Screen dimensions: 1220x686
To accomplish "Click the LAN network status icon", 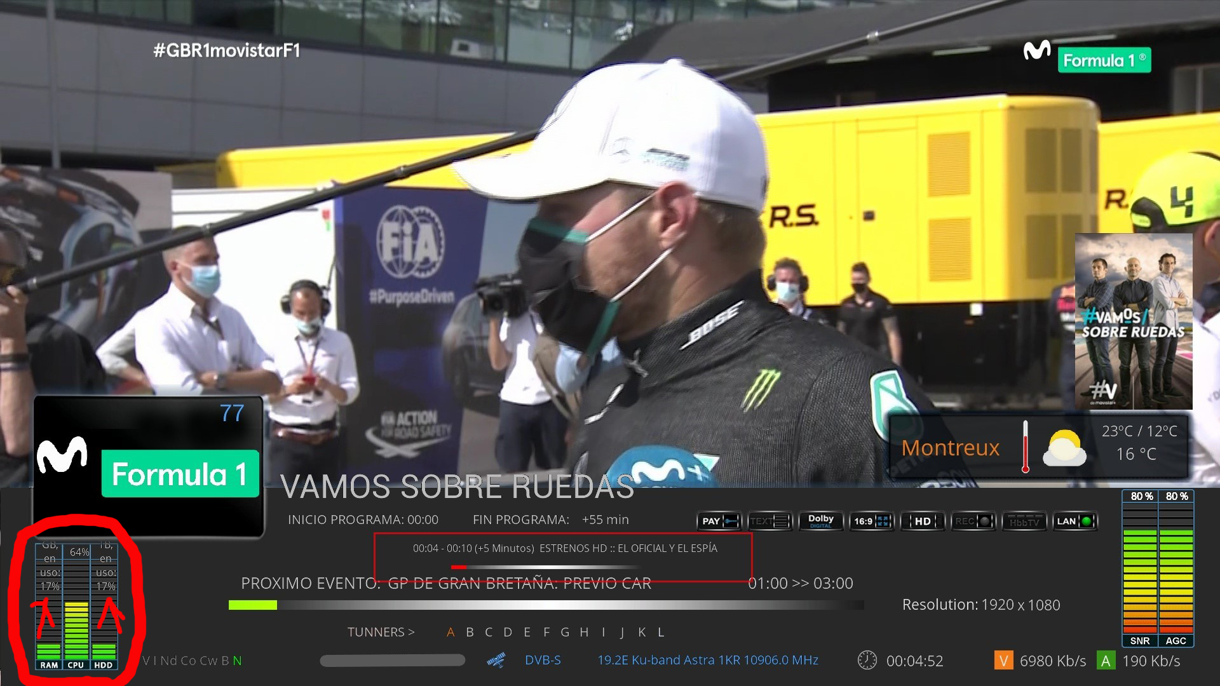I will (1075, 521).
